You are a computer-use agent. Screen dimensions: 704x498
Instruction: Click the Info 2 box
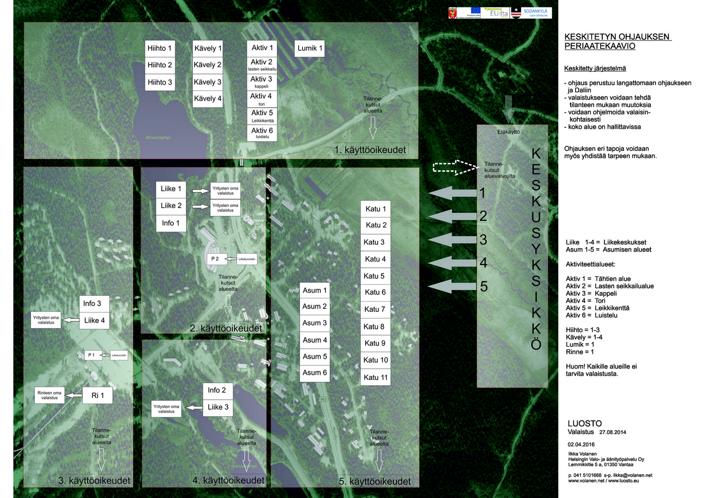click(x=217, y=390)
